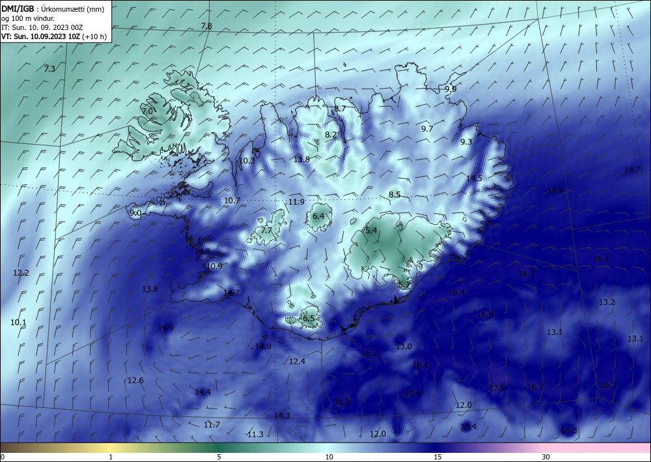Select the 6.4 value on the glacier

point(318,216)
